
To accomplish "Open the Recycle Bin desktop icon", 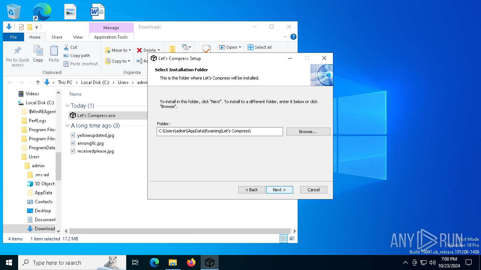I will (x=14, y=12).
